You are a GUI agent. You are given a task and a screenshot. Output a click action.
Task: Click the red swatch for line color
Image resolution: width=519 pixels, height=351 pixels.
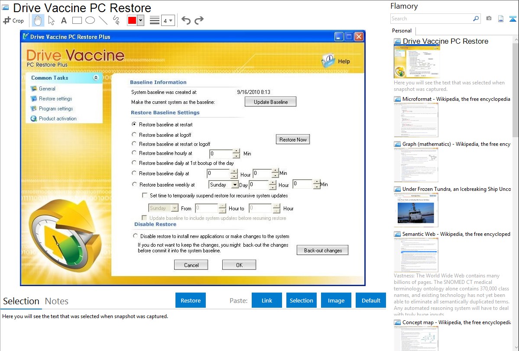(x=132, y=20)
